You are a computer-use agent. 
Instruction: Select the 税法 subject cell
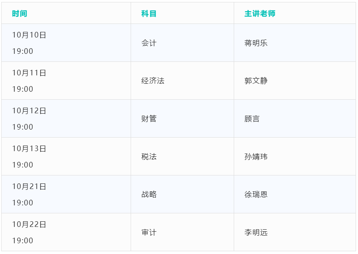point(149,157)
